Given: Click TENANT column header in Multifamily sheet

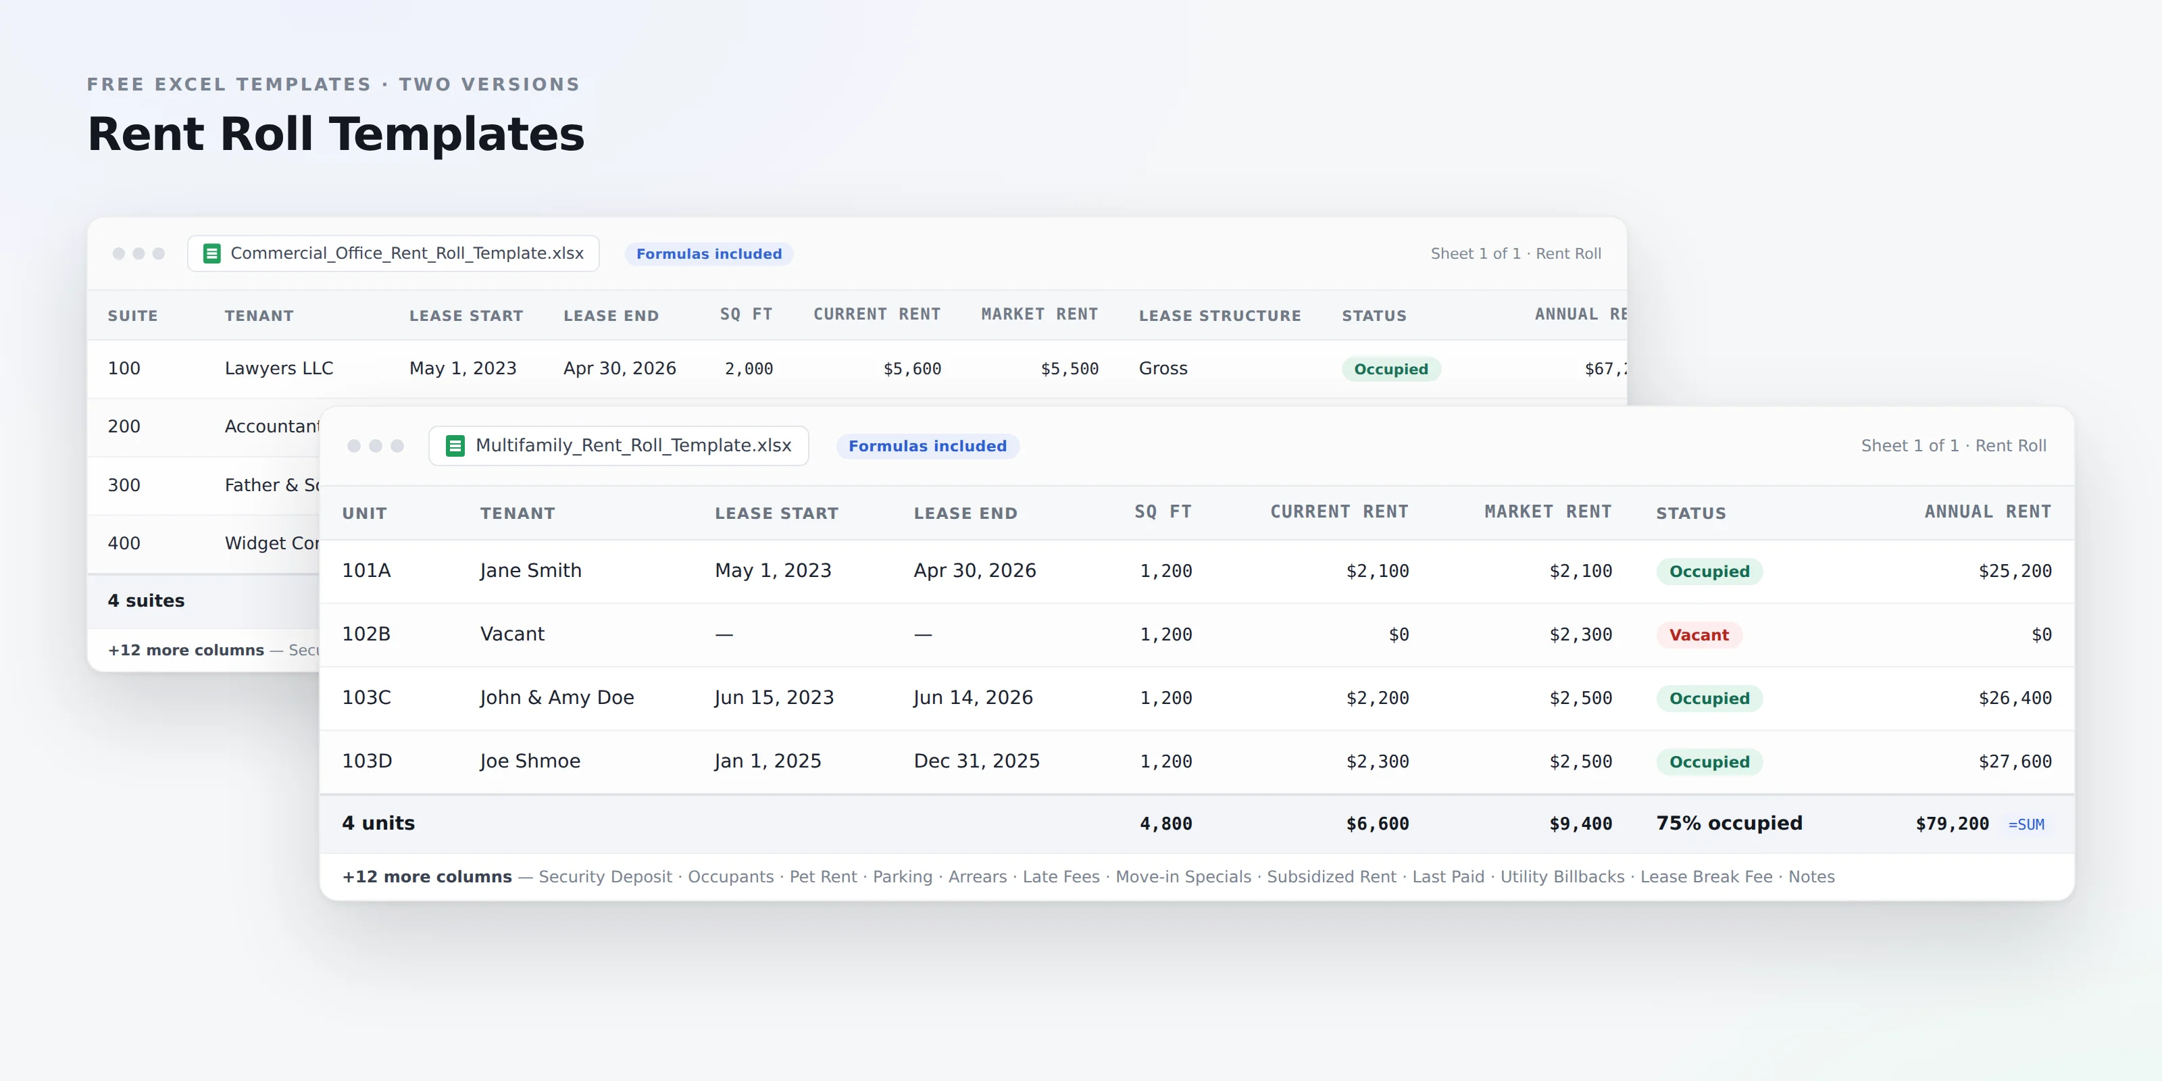Looking at the screenshot, I should tap(517, 513).
